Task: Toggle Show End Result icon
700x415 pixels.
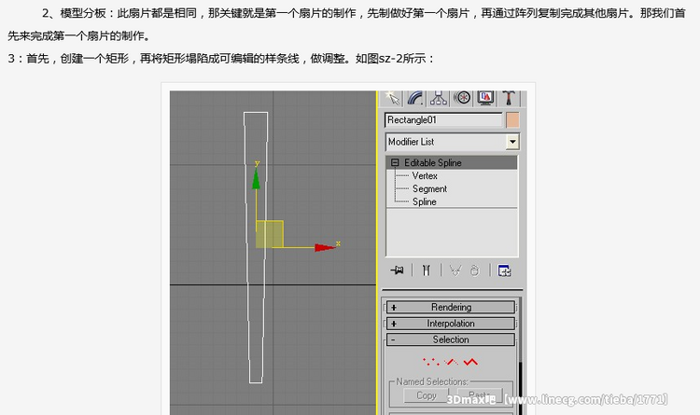Action: (x=426, y=270)
